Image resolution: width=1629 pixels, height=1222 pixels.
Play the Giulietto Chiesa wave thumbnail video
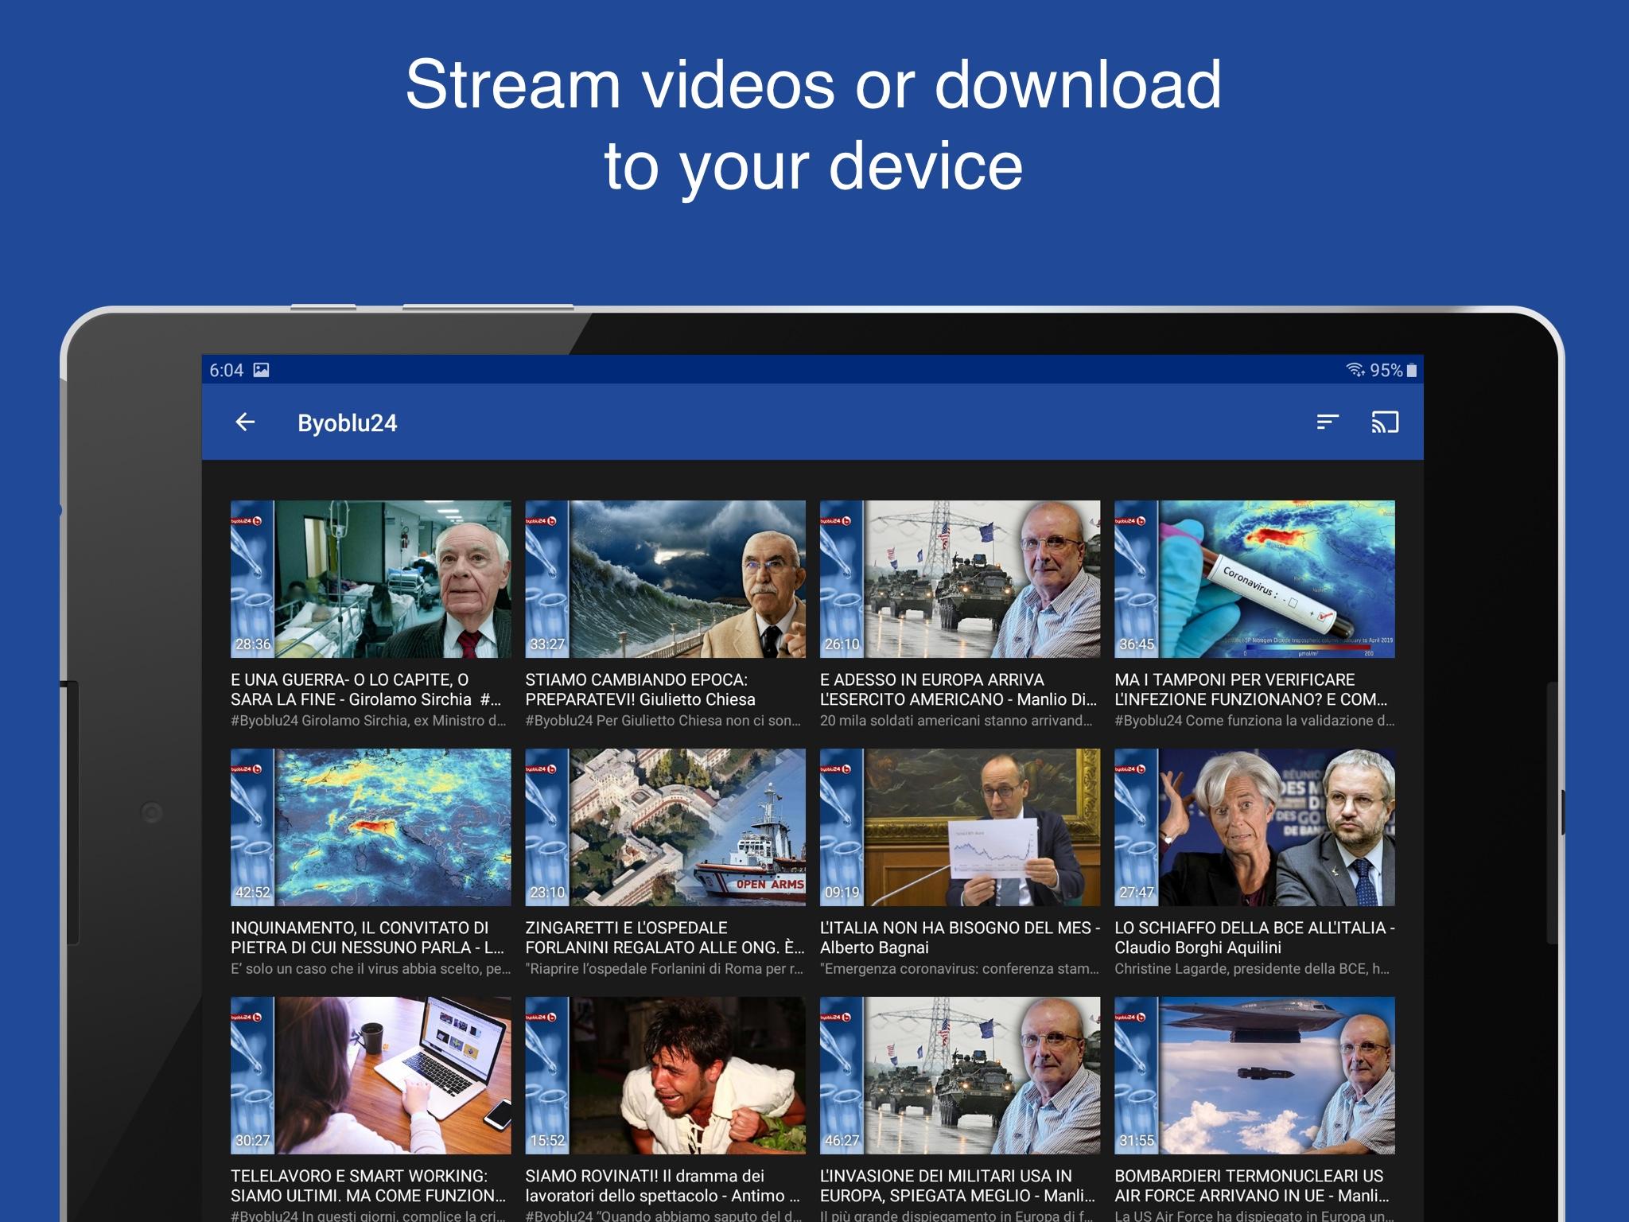(x=665, y=578)
